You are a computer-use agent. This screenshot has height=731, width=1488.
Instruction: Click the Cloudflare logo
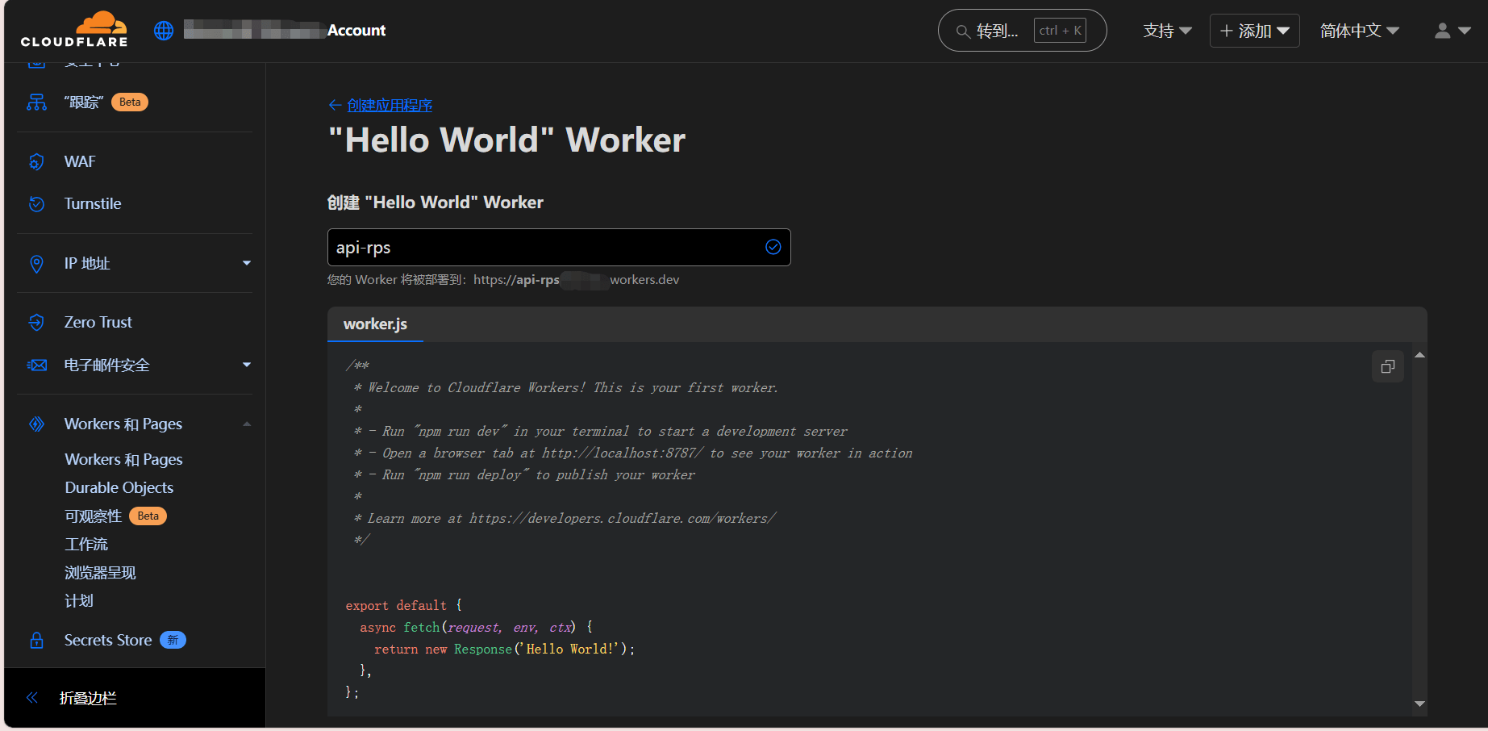74,30
